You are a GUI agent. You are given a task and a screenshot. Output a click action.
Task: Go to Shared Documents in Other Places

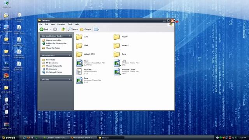coord(54,66)
